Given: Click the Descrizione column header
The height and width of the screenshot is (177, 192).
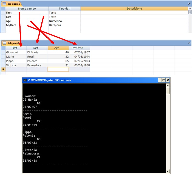Looking at the screenshot, I should tap(134, 9).
